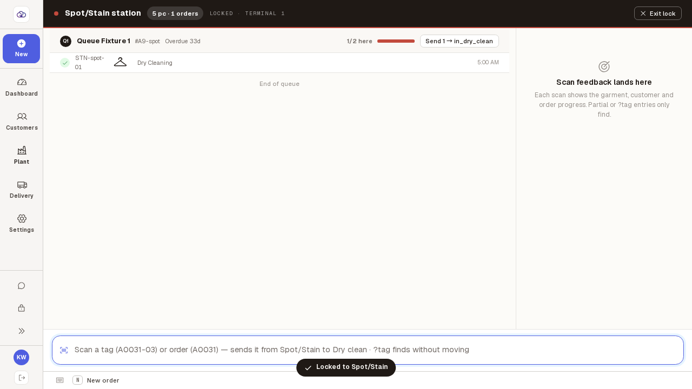Image resolution: width=692 pixels, height=389 pixels.
Task: Open the Settings gear section
Action: click(22, 223)
